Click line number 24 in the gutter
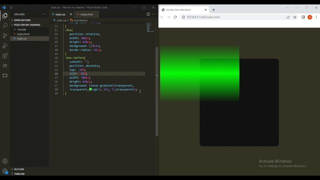Image resolution: width=320 pixels, height=180 pixels. pos(56,73)
